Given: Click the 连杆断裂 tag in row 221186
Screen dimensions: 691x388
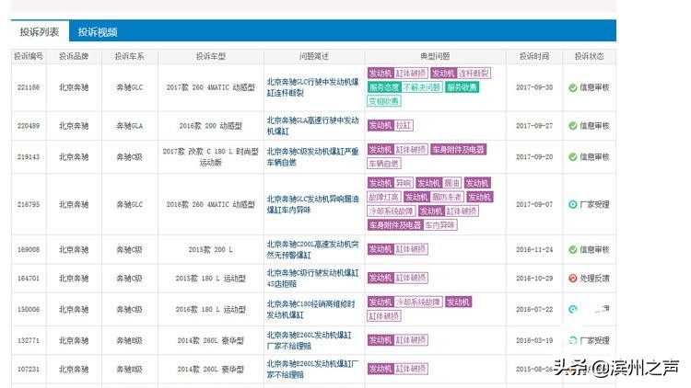Looking at the screenshot, I should [474, 73].
